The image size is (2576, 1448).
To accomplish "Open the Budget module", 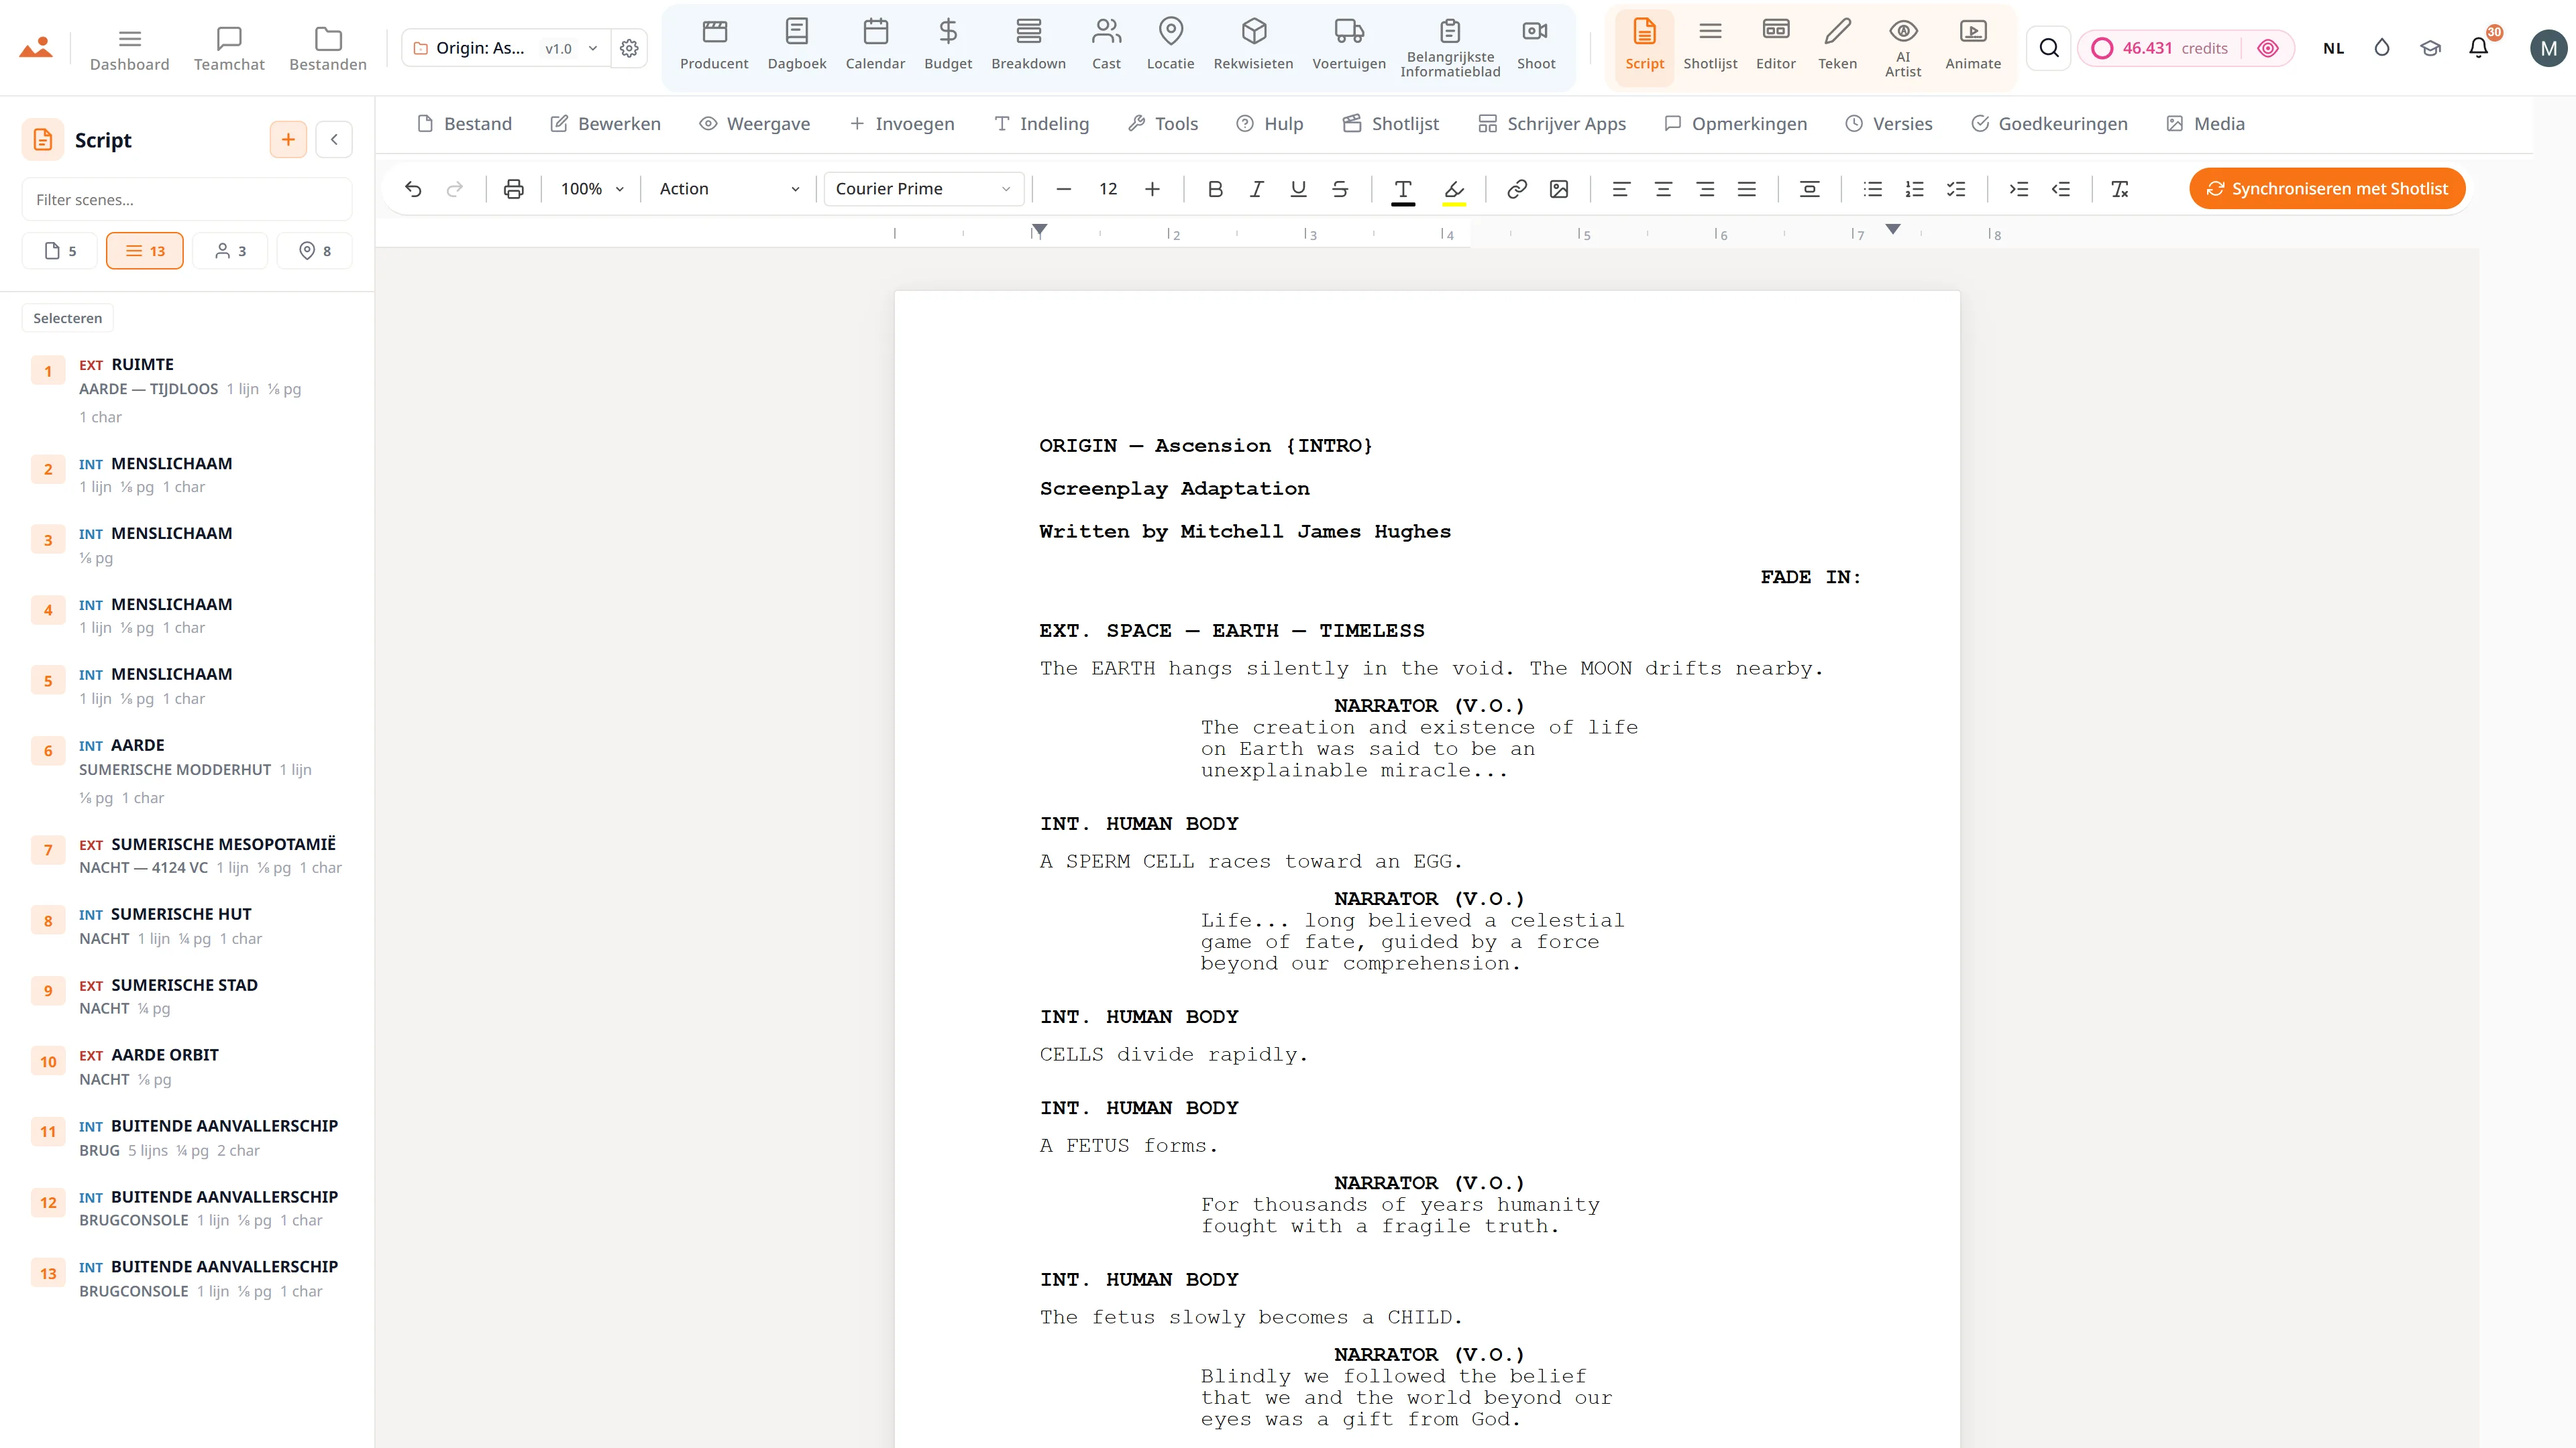I will pyautogui.click(x=948, y=46).
